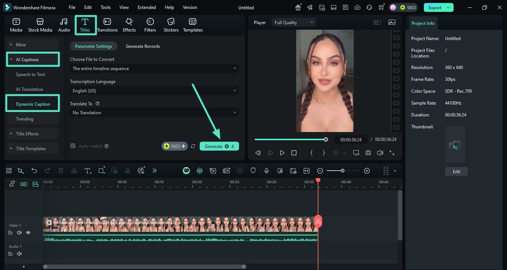Toggle the Auto-match checkbox
The height and width of the screenshot is (270, 507).
pos(73,146)
